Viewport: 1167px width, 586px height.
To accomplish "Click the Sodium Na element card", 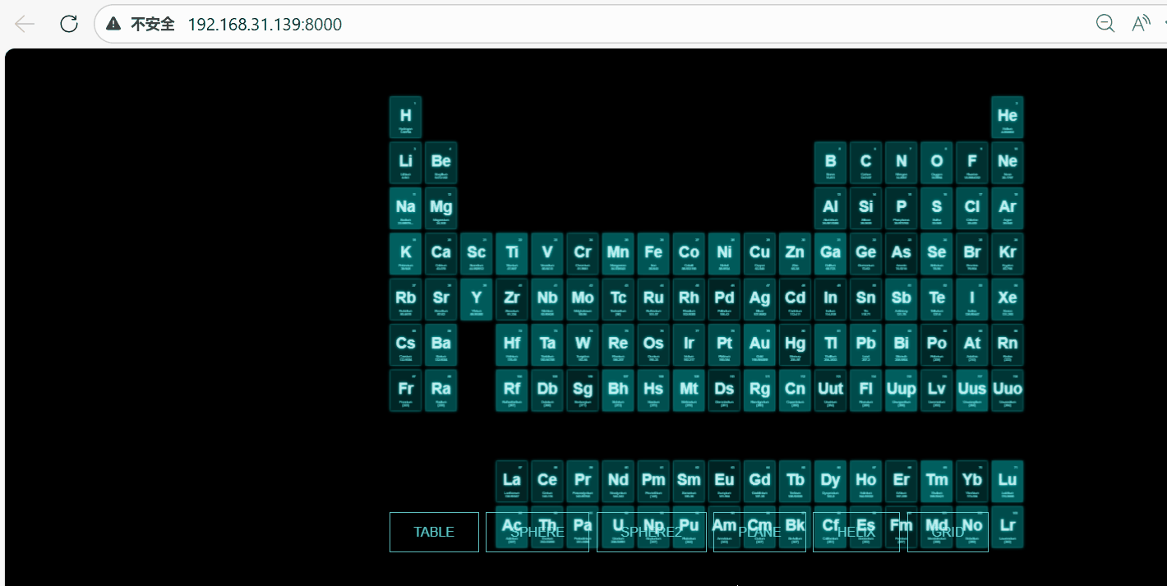I will tap(406, 209).
